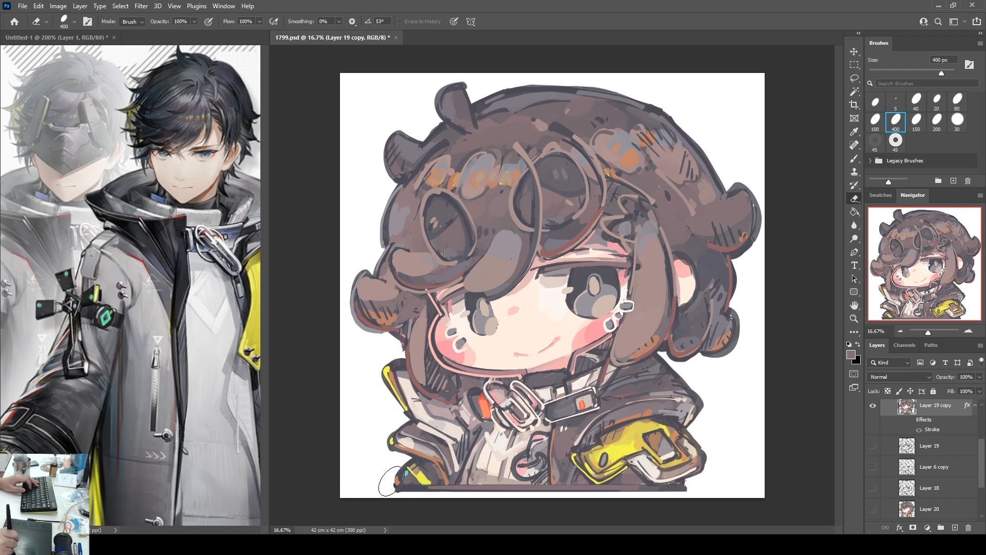Select the Eraser tool in toolbar

pyautogui.click(x=854, y=198)
